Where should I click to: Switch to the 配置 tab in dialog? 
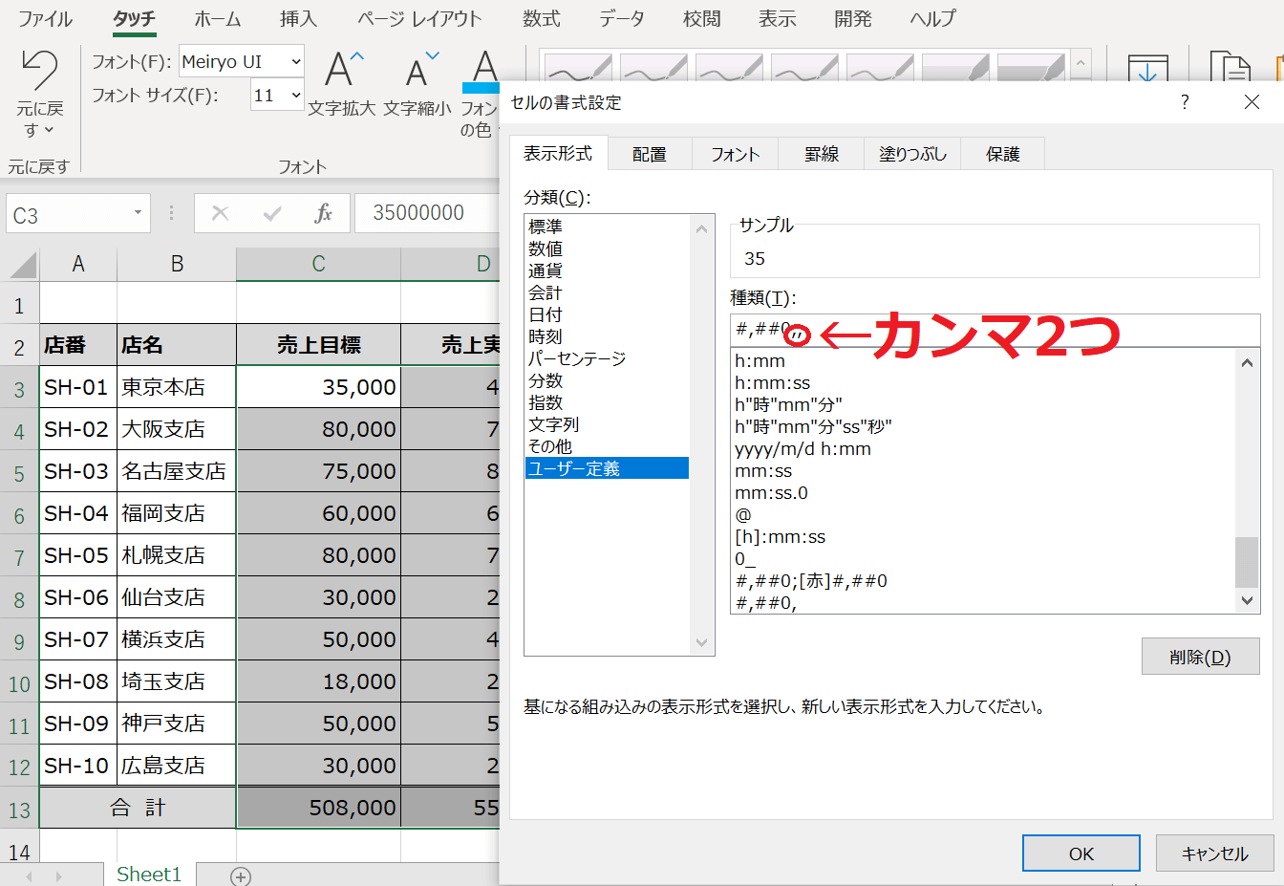(x=649, y=154)
